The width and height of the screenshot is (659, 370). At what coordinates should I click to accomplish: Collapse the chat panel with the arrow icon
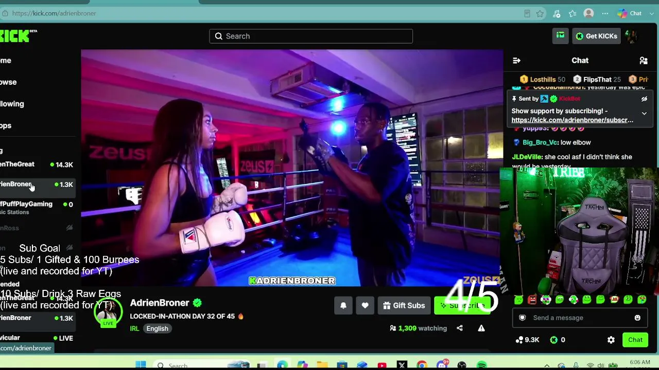(x=516, y=61)
